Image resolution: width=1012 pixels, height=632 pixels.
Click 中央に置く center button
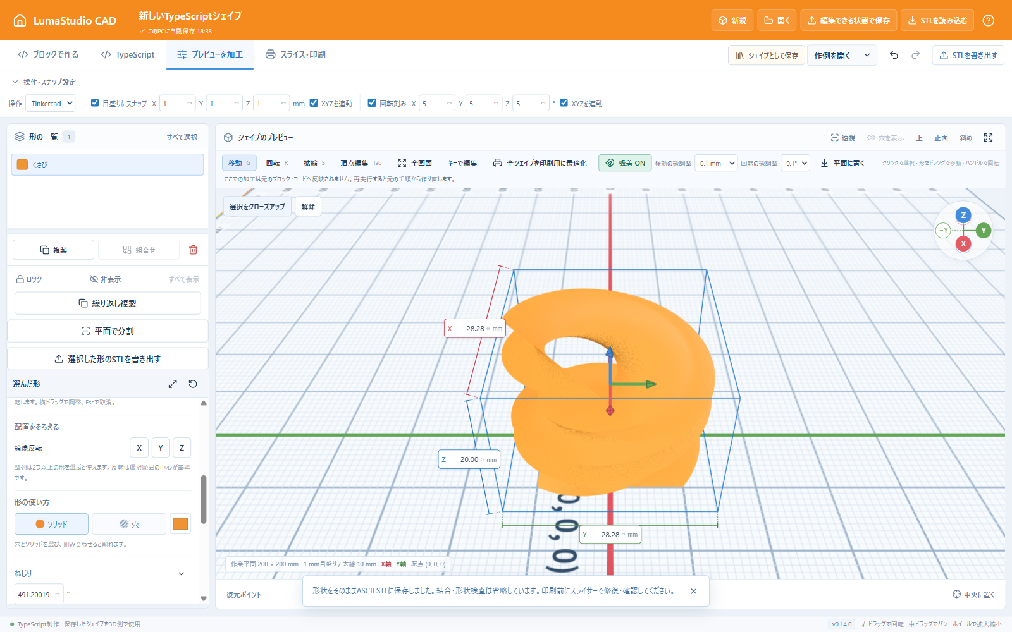pyautogui.click(x=973, y=594)
